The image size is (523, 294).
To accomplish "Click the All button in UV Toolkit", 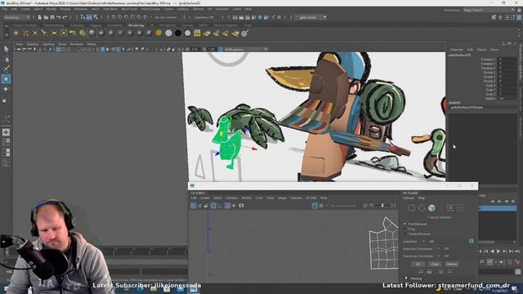I will pyautogui.click(x=418, y=264).
